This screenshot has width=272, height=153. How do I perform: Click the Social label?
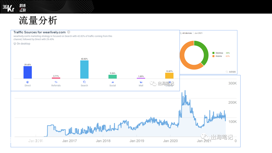[113, 85]
